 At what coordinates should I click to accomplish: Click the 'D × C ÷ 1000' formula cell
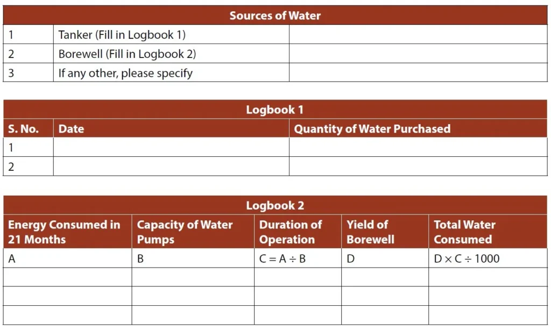(488, 258)
